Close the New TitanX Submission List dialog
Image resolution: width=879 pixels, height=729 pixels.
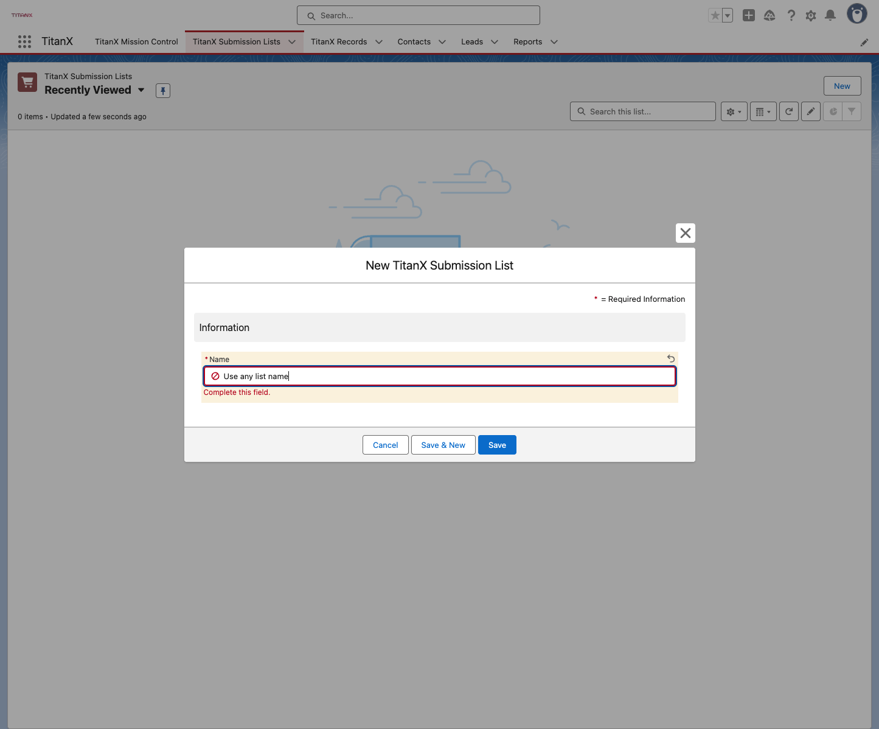(x=686, y=233)
